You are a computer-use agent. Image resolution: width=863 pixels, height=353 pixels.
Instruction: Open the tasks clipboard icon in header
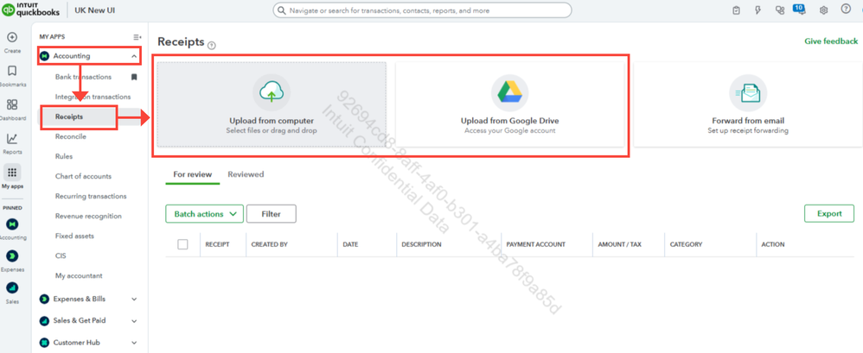[x=737, y=9]
